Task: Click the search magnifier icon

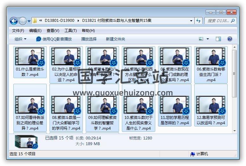Action: tap(233, 21)
